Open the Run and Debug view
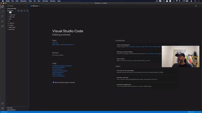This screenshot has height=113, width=202. (3, 21)
